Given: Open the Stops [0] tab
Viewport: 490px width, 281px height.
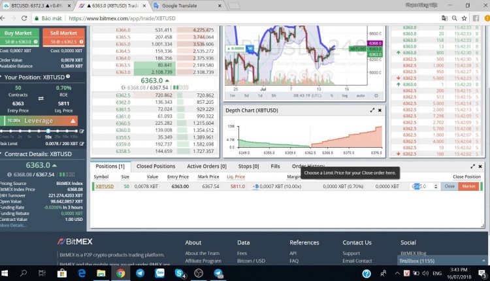Looking at the screenshot, I should pyautogui.click(x=248, y=166).
